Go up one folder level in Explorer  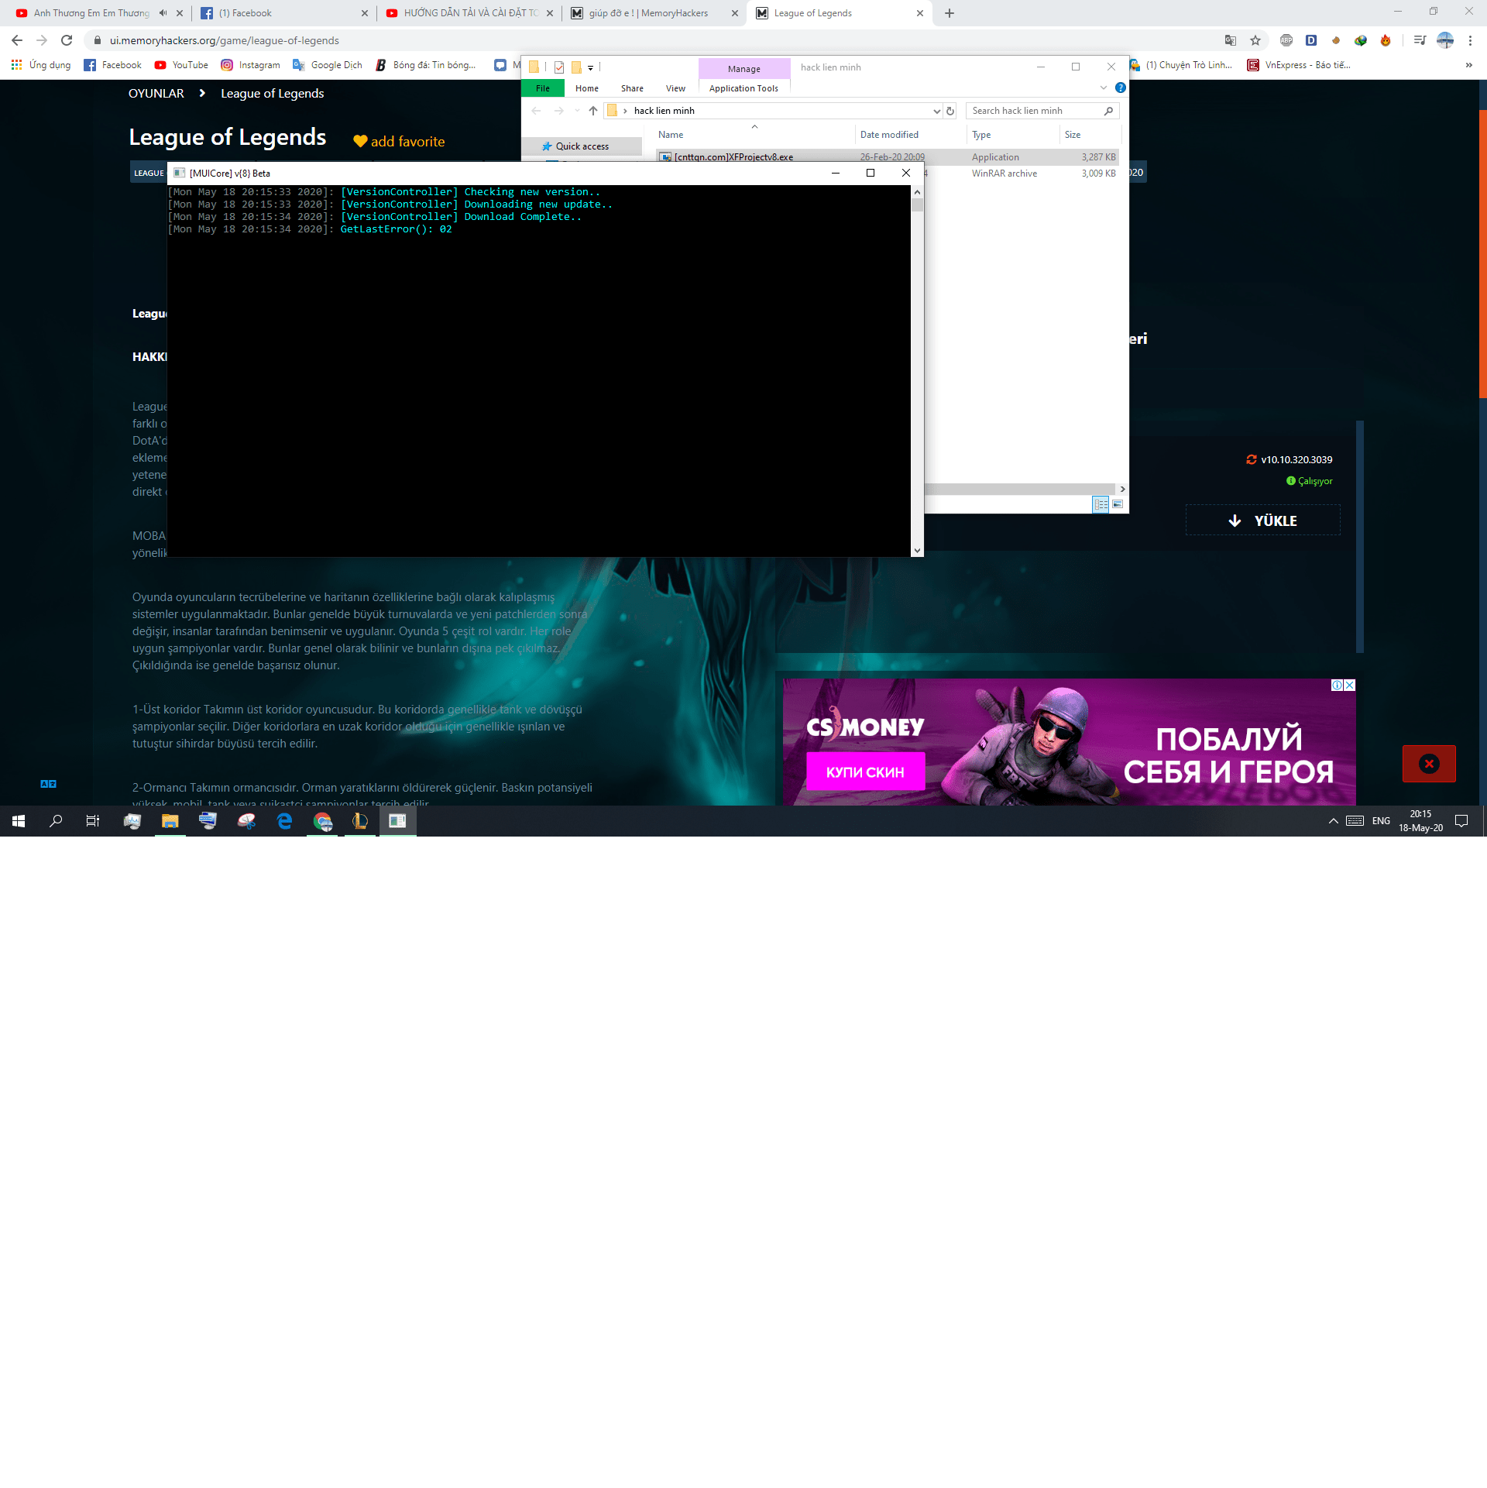coord(593,111)
